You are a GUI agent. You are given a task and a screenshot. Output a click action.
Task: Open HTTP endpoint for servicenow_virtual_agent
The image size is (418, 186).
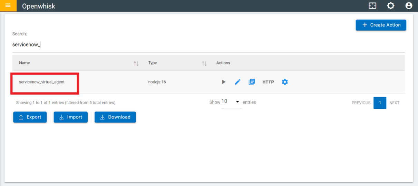click(268, 82)
